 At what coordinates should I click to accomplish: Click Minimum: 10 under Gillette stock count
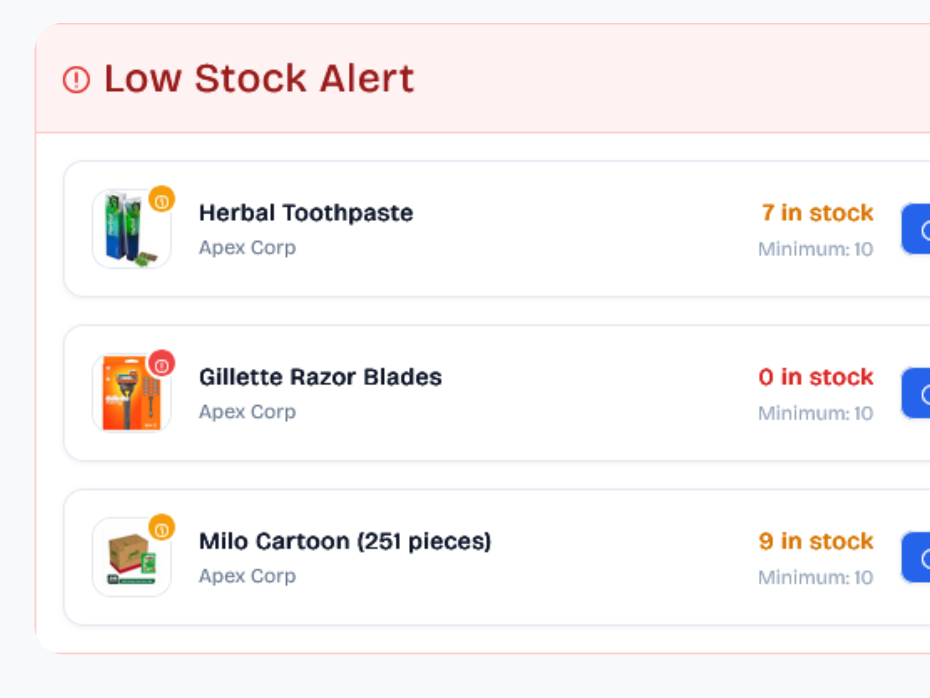(x=815, y=412)
